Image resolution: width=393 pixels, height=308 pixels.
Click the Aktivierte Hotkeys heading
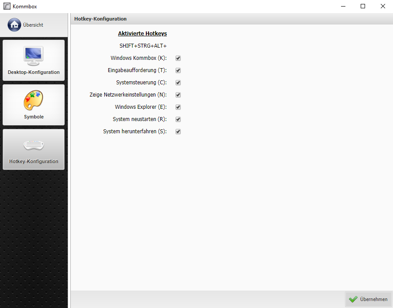[x=142, y=33]
